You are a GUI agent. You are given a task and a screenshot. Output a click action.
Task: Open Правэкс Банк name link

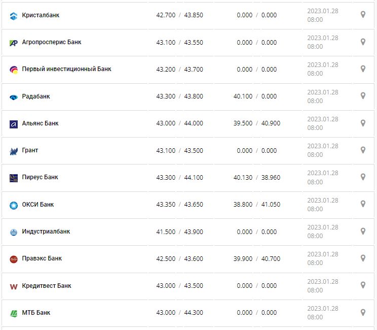(42, 258)
